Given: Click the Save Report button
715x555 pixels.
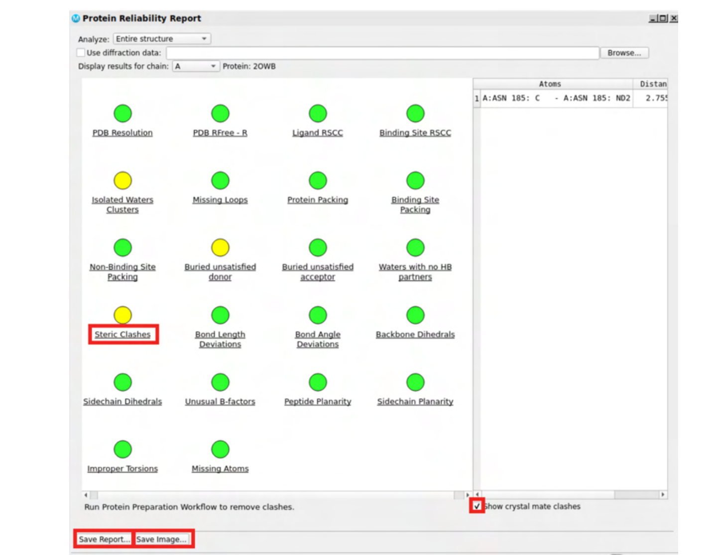Looking at the screenshot, I should coord(104,539).
